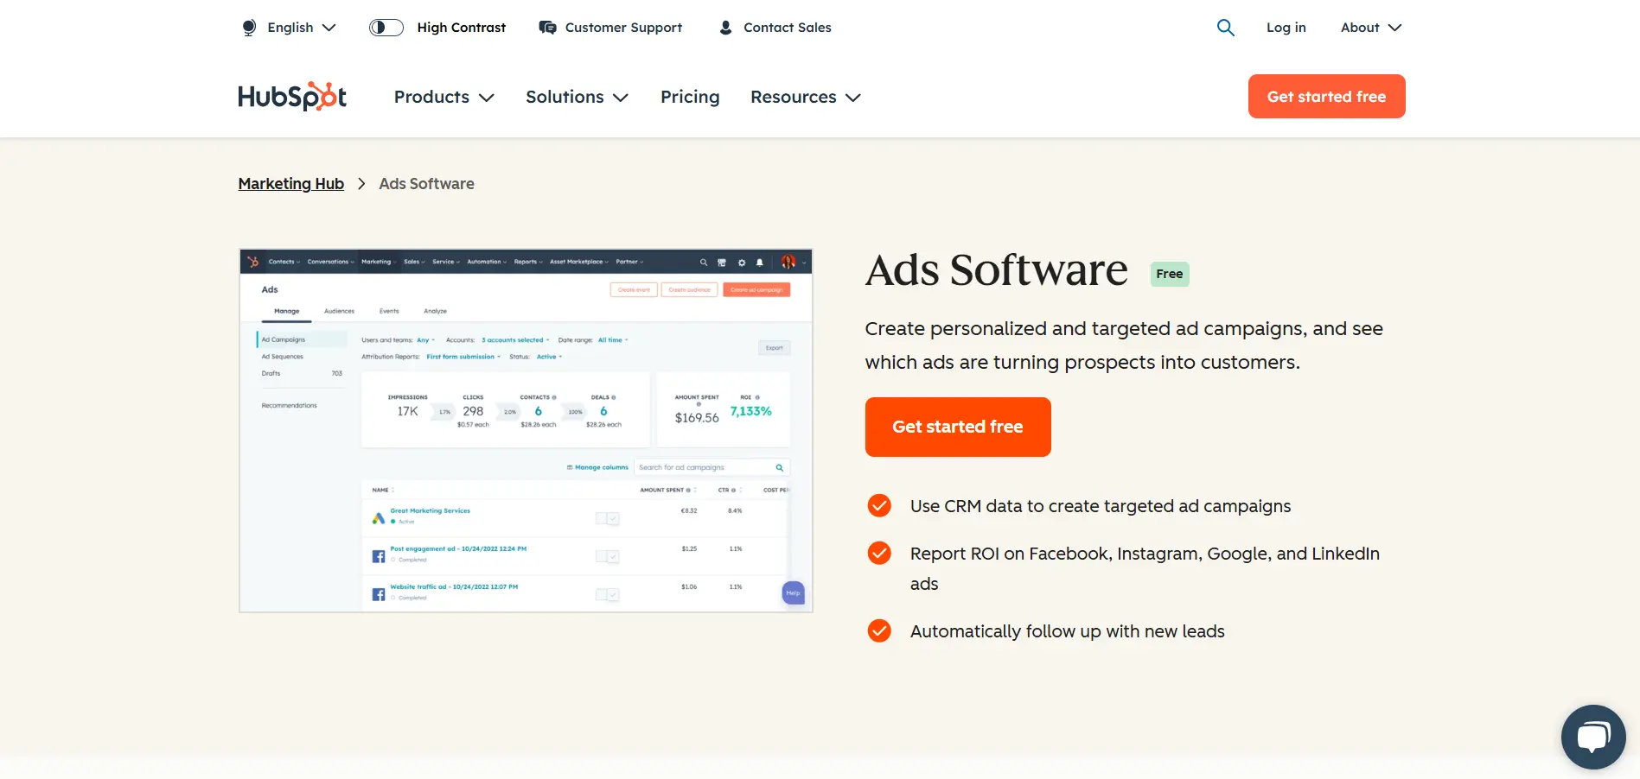Click the High Contrast label

(x=462, y=28)
